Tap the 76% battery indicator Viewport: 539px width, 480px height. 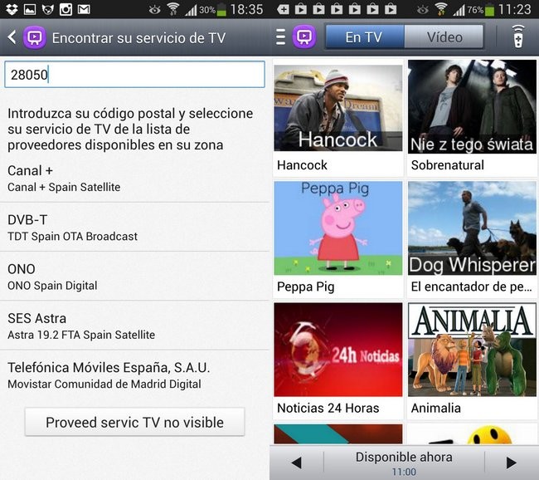pyautogui.click(x=480, y=10)
